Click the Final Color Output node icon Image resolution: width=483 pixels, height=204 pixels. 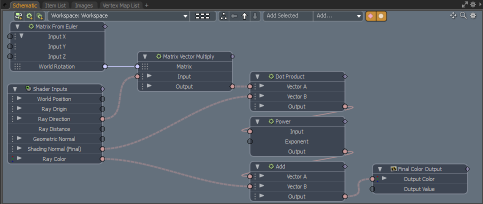click(393, 169)
